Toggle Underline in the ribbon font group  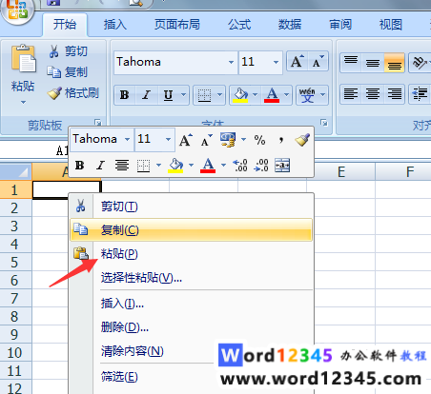click(168, 94)
